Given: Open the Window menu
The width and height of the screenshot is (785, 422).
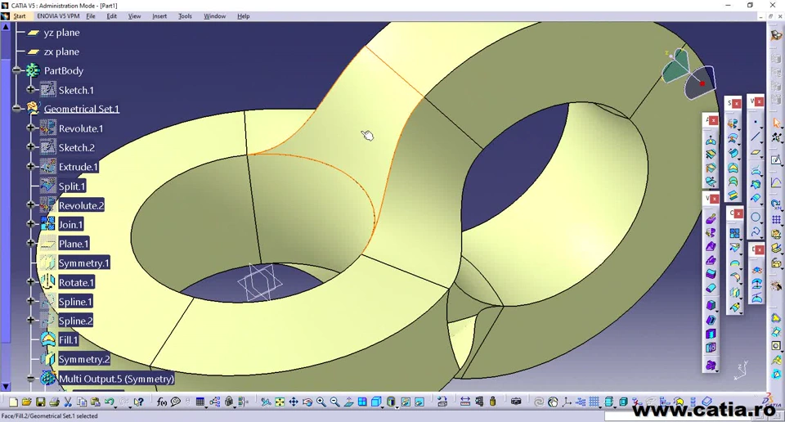Looking at the screenshot, I should pos(215,16).
